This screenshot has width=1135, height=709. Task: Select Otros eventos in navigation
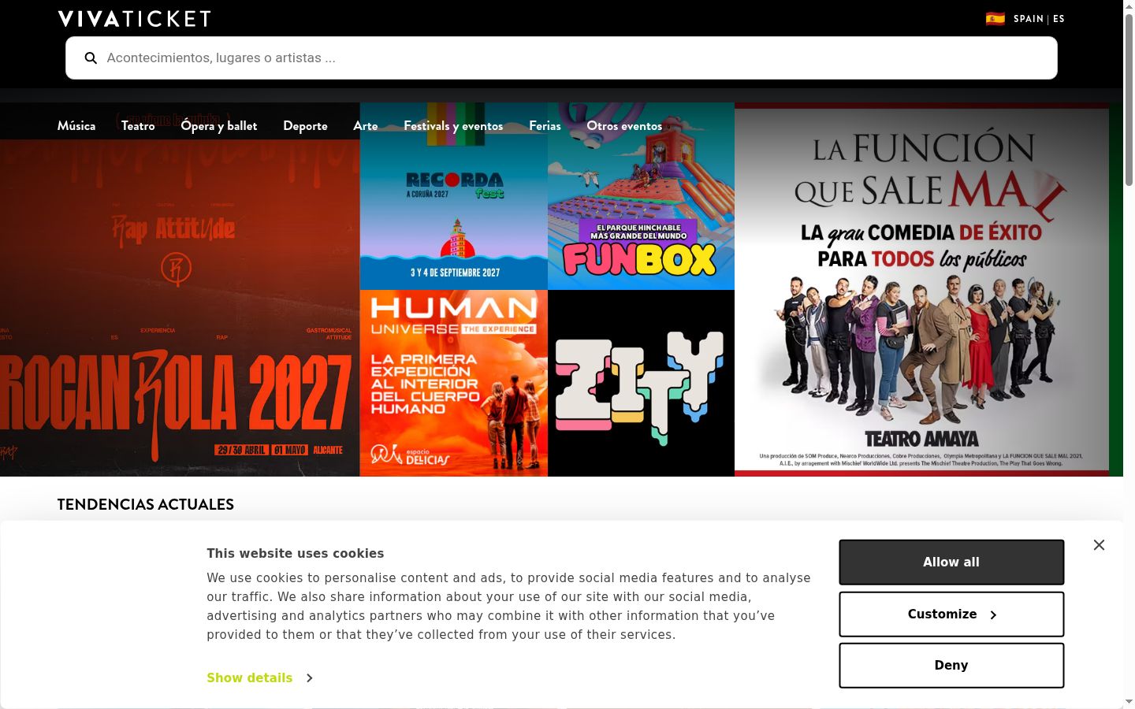[624, 126]
